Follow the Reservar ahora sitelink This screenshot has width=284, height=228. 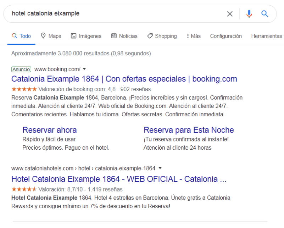pos(50,130)
